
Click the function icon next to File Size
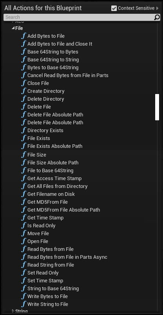pyautogui.click(x=24, y=155)
